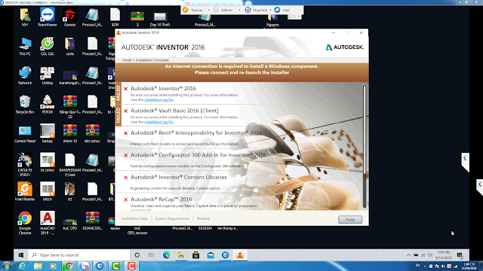Open Mail app on remote taskbar
Image resolution: width=483 pixels, height=271 pixels.
211,255
